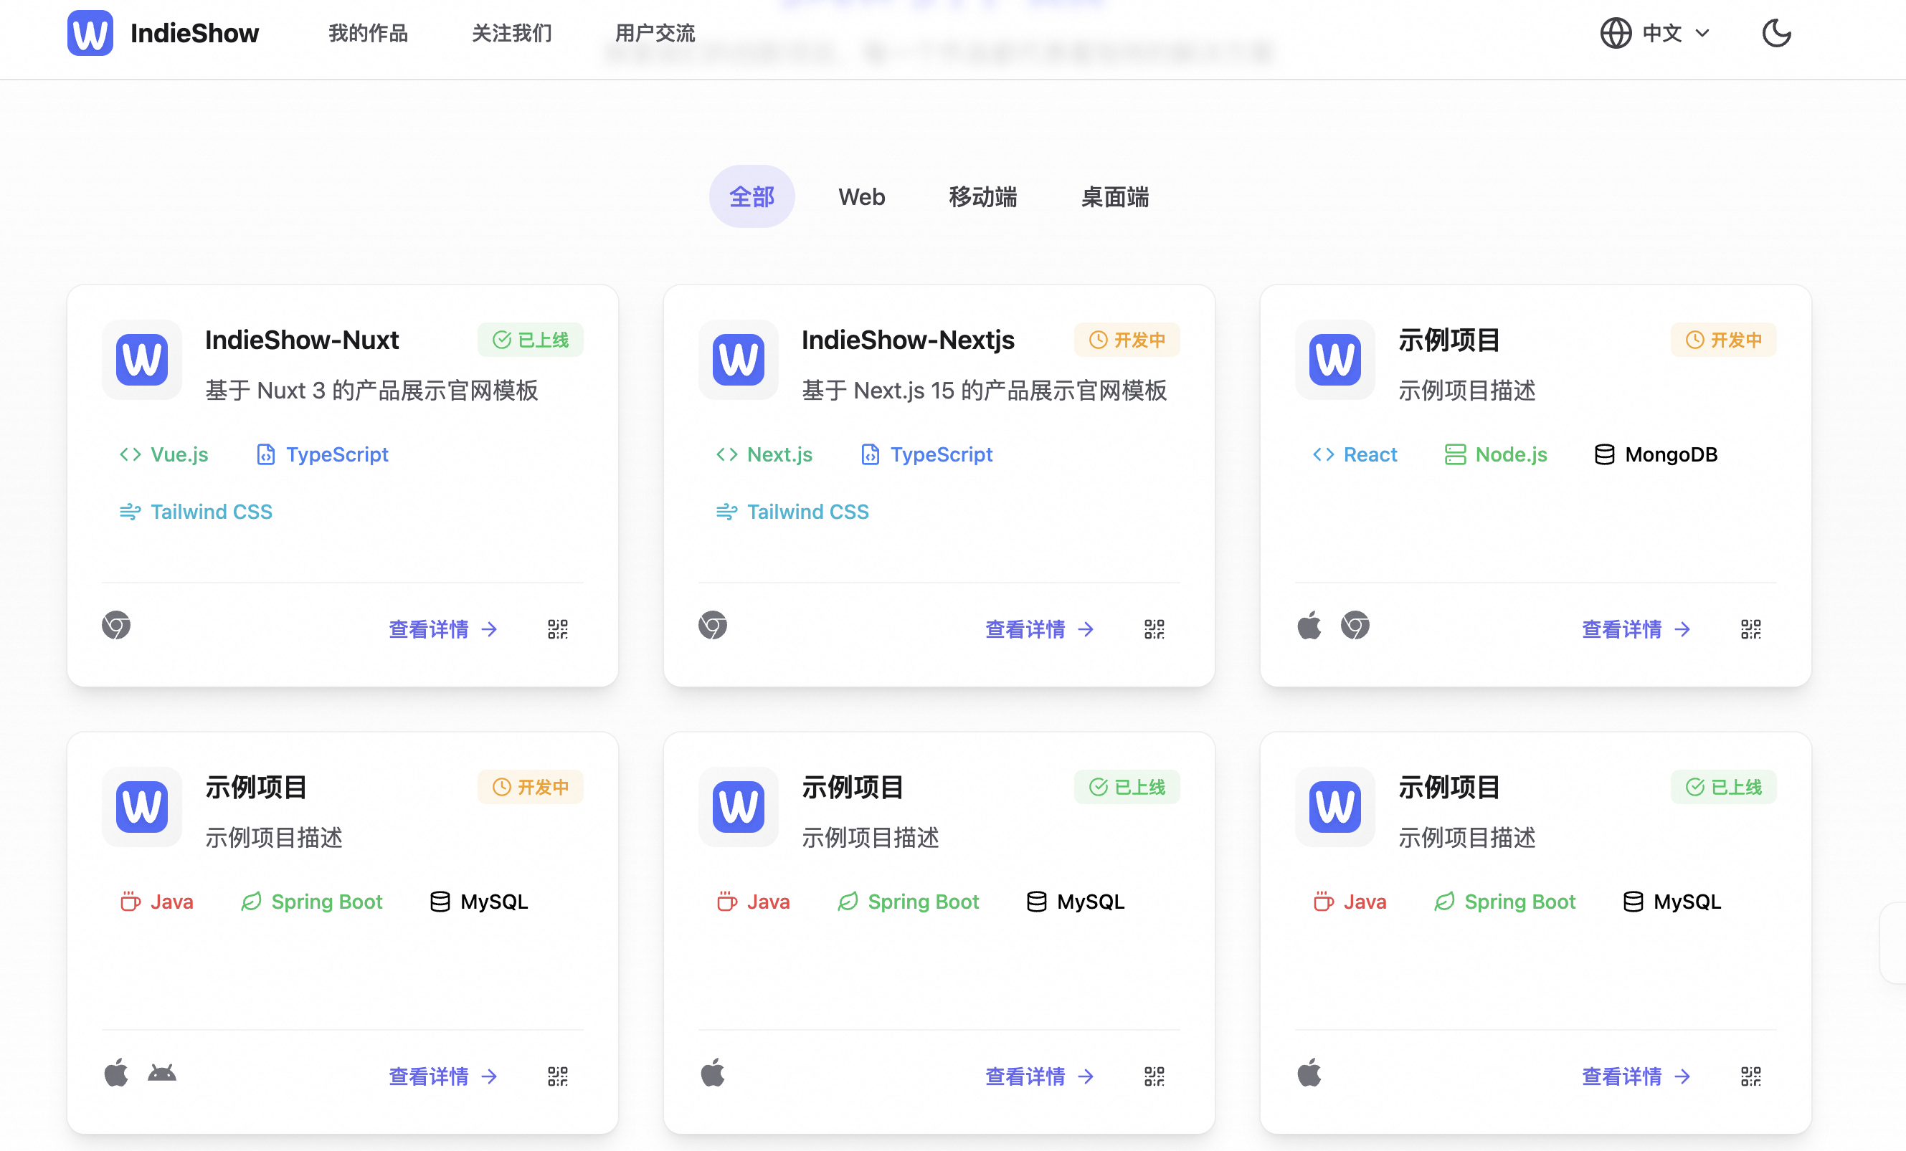Click Android icon on bottom-left project card
The height and width of the screenshot is (1151, 1906).
point(161,1073)
